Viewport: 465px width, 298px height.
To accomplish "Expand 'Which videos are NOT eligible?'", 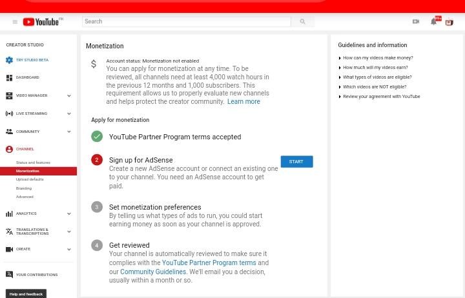I will coord(373,87).
